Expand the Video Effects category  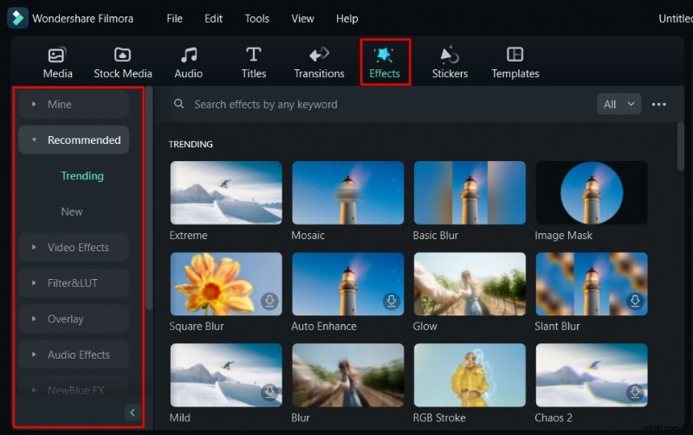[74, 248]
